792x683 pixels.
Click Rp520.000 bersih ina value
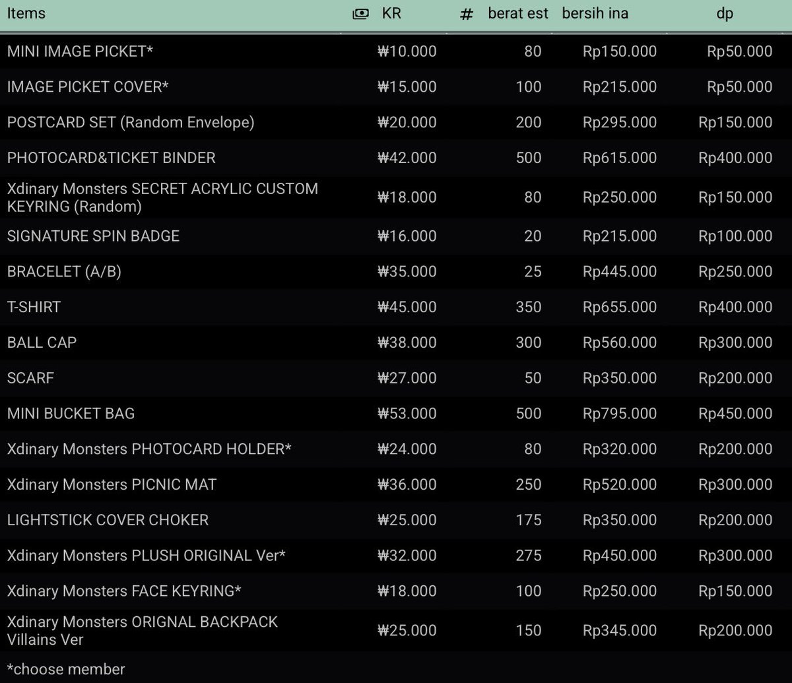click(620, 486)
